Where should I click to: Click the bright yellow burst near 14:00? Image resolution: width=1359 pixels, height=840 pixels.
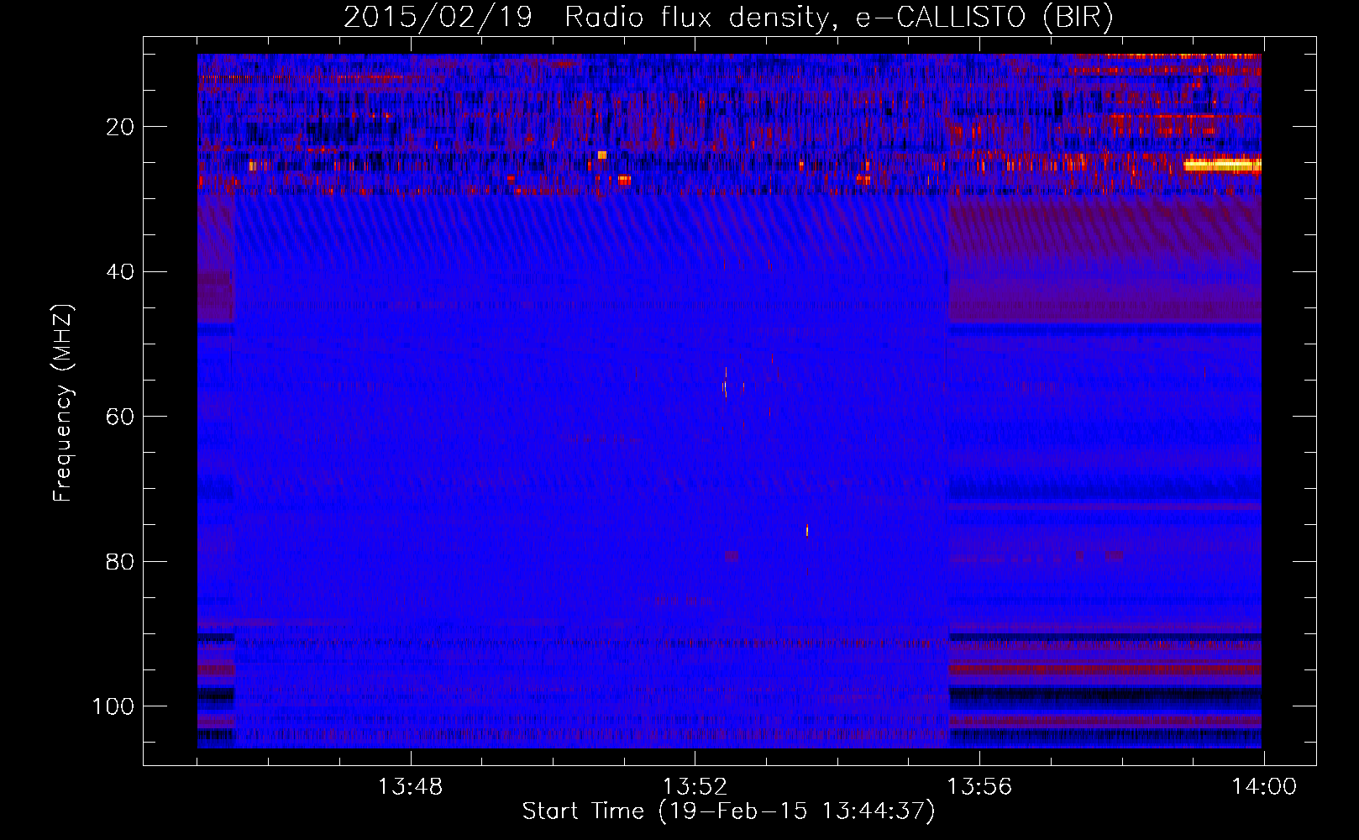[x=1222, y=165]
